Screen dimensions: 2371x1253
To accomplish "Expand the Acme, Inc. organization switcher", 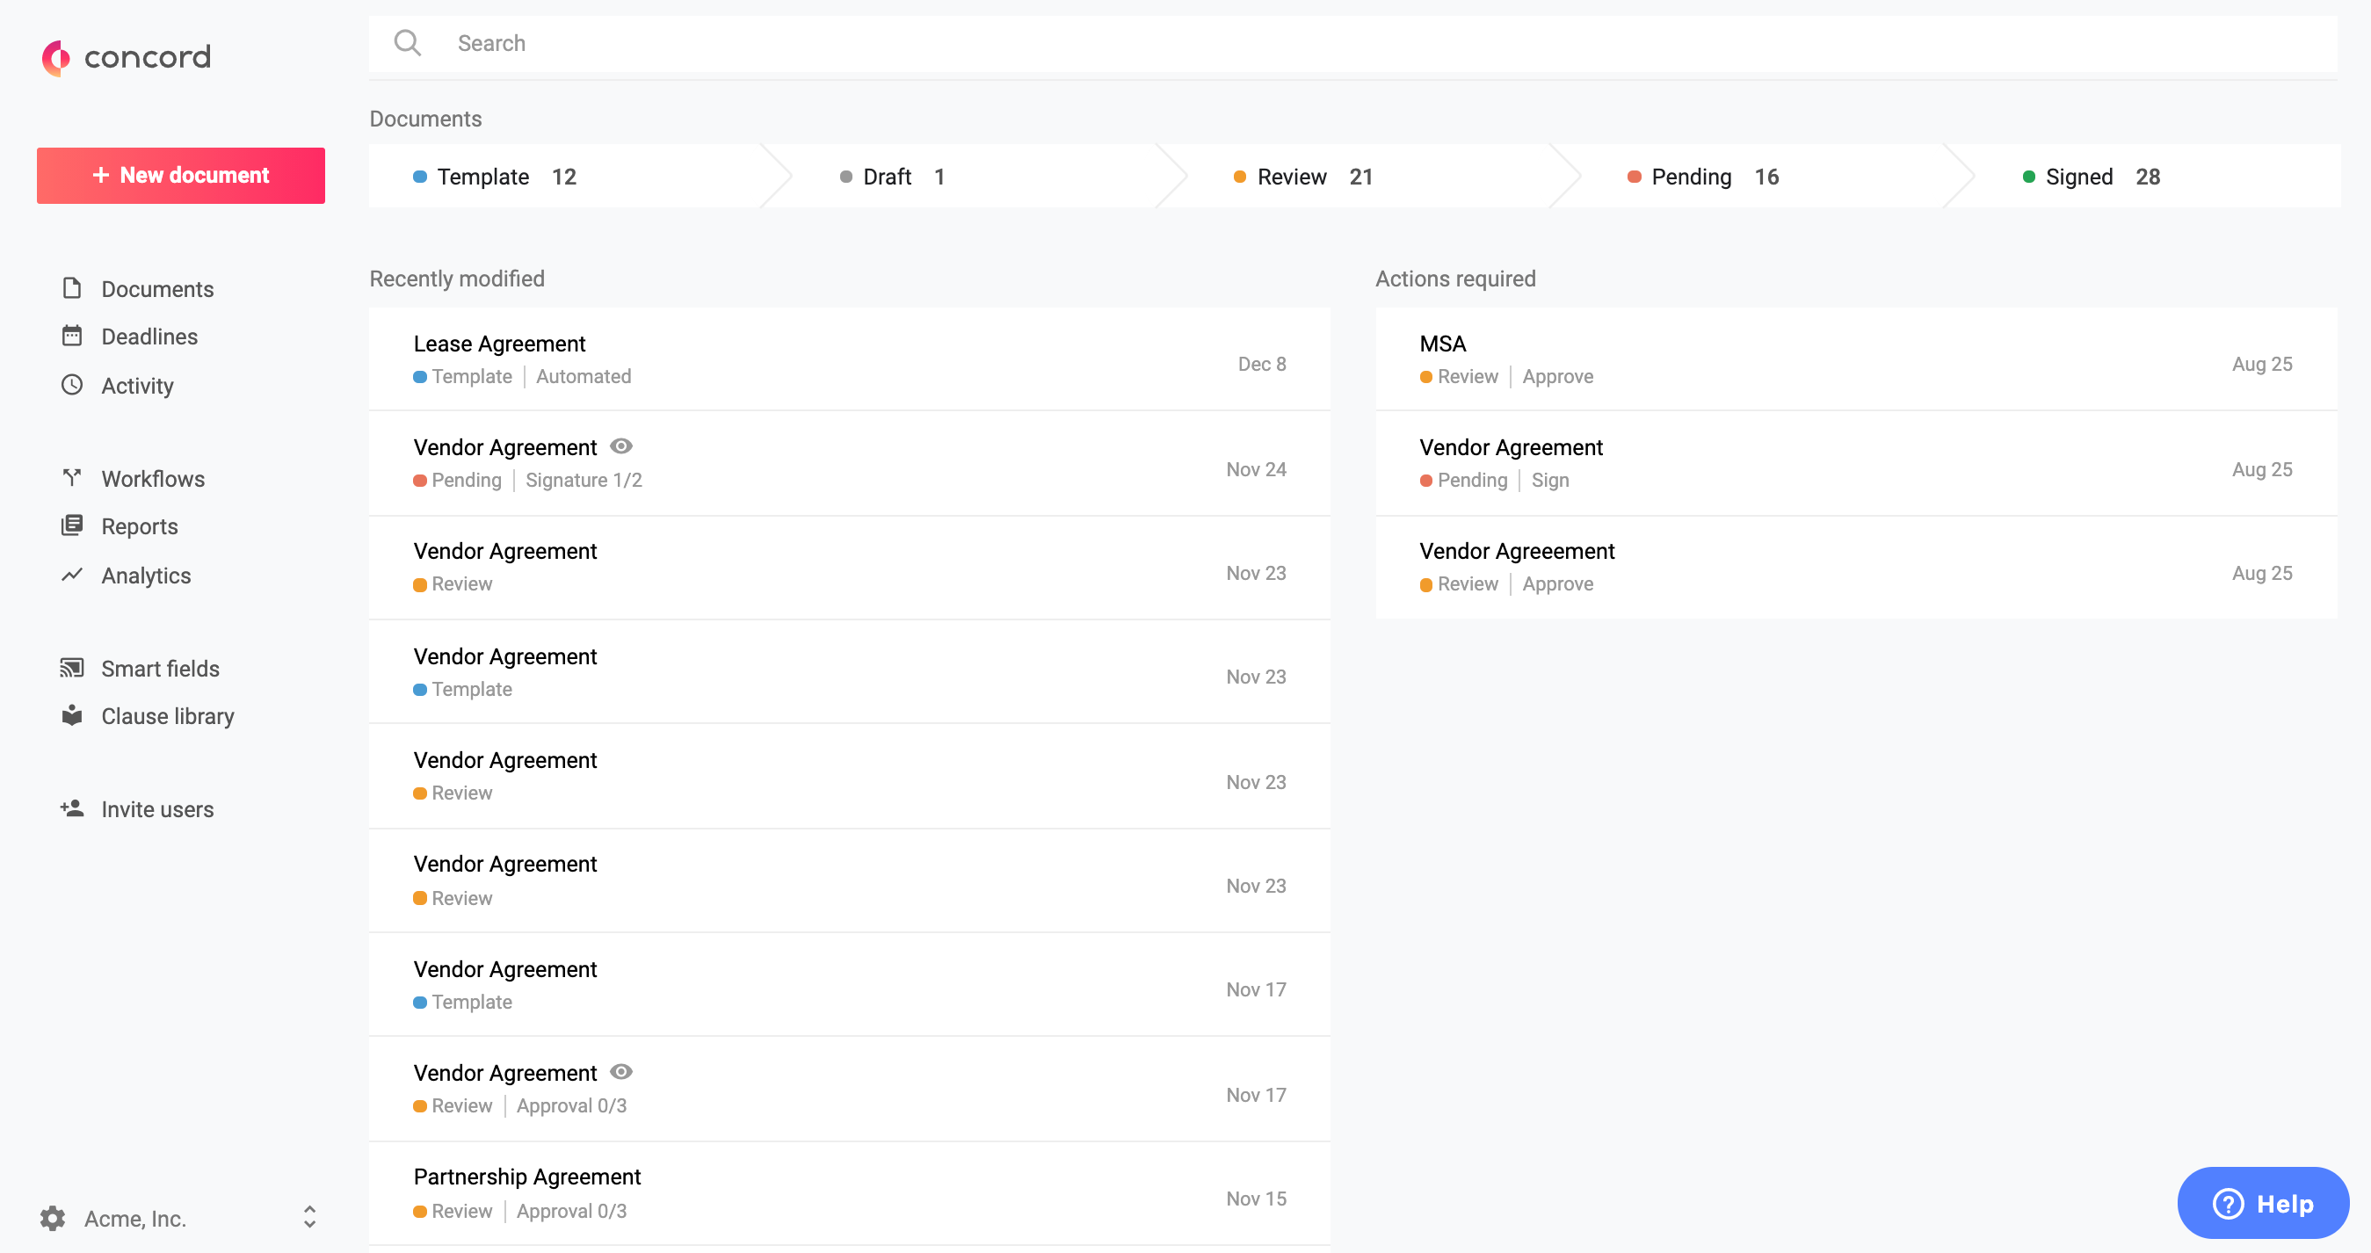I will point(309,1217).
